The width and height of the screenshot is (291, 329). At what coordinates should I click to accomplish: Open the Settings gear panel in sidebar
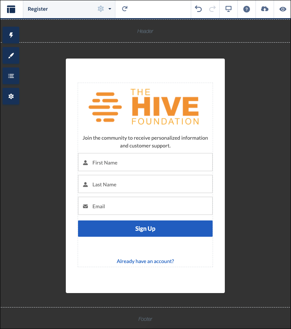point(11,96)
